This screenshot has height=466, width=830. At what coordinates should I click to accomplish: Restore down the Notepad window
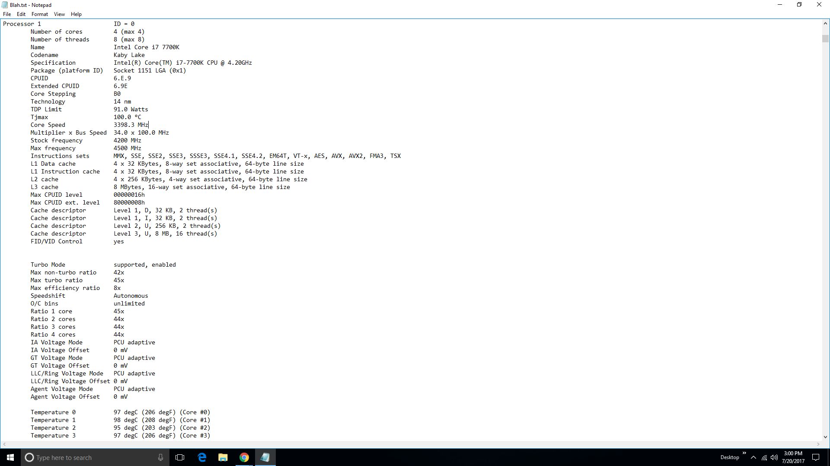click(x=799, y=5)
